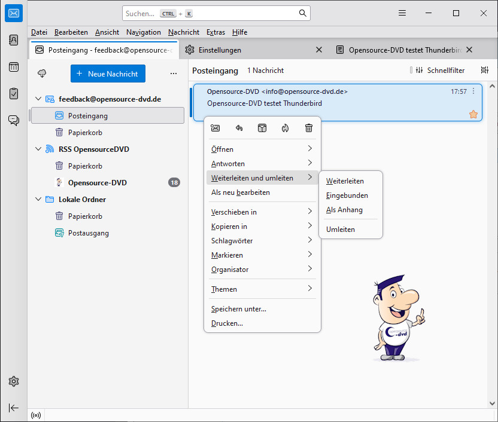Image resolution: width=498 pixels, height=422 pixels.
Task: Collapse the RSS OpensourceDVD folder tree
Action: click(39, 149)
